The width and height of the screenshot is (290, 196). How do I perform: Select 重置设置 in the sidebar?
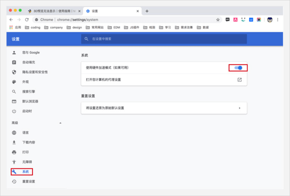click(28, 182)
